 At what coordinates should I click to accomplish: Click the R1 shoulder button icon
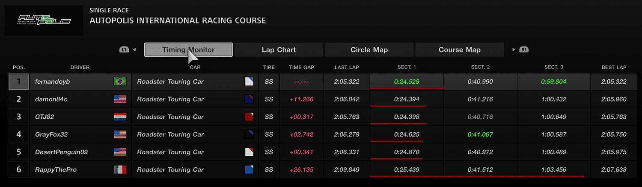coord(524,50)
